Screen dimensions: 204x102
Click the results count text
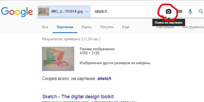pos(71,39)
